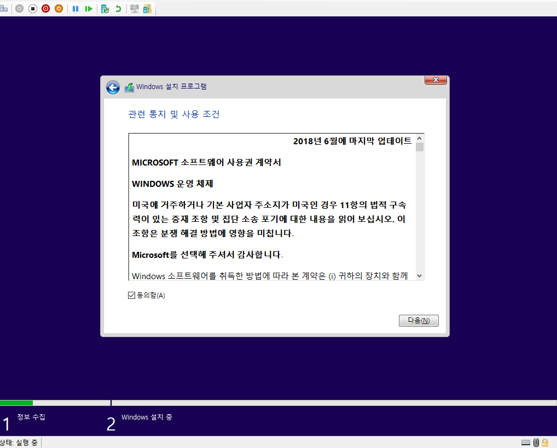Viewport: 557px width, 448px height.
Task: Turn off the VM with the black square button
Action: point(33,9)
